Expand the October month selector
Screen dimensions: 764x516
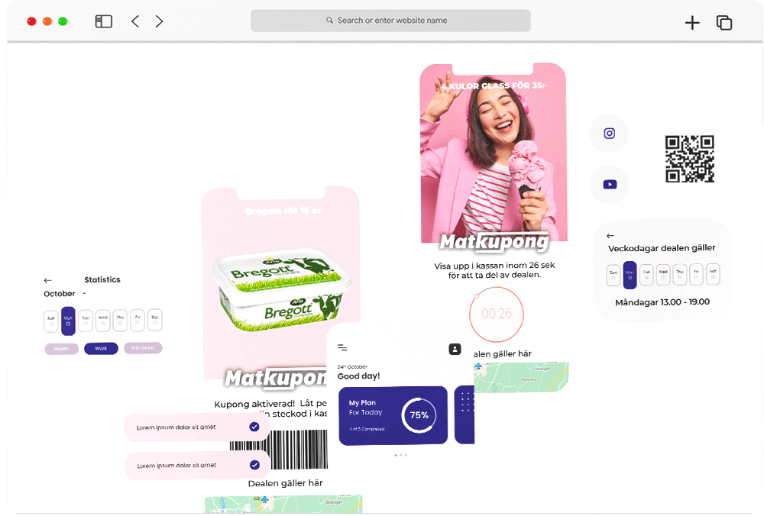click(x=63, y=294)
